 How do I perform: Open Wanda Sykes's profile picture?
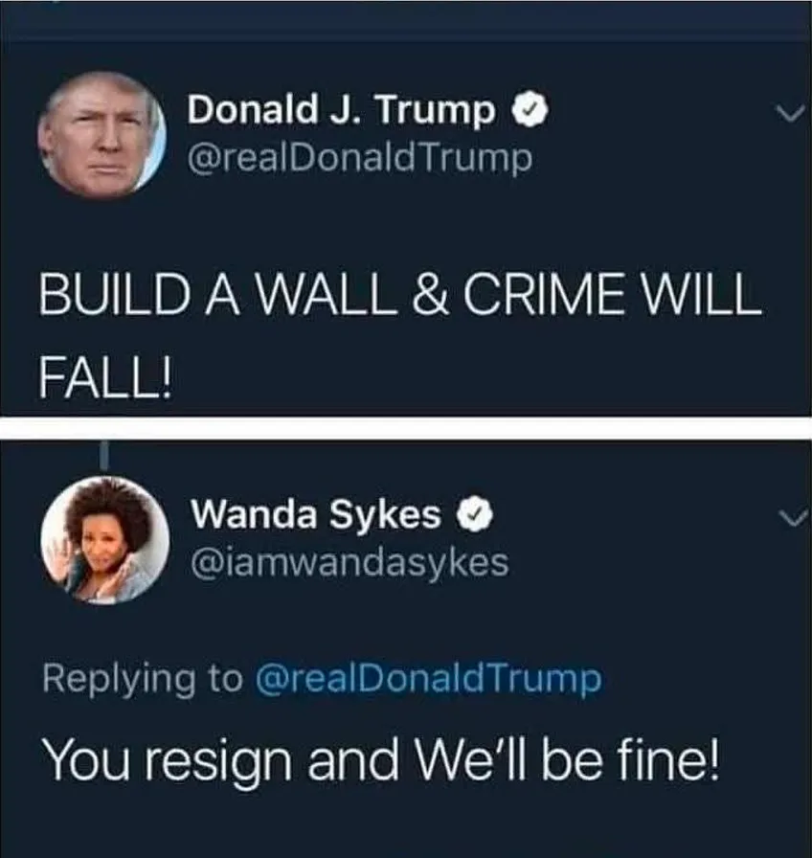coord(105,540)
